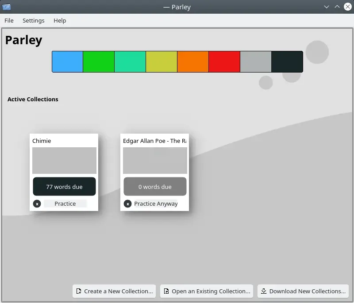Select the blue swatch in confidence bar
Viewport: 354px width, 303px height.
(x=68, y=61)
